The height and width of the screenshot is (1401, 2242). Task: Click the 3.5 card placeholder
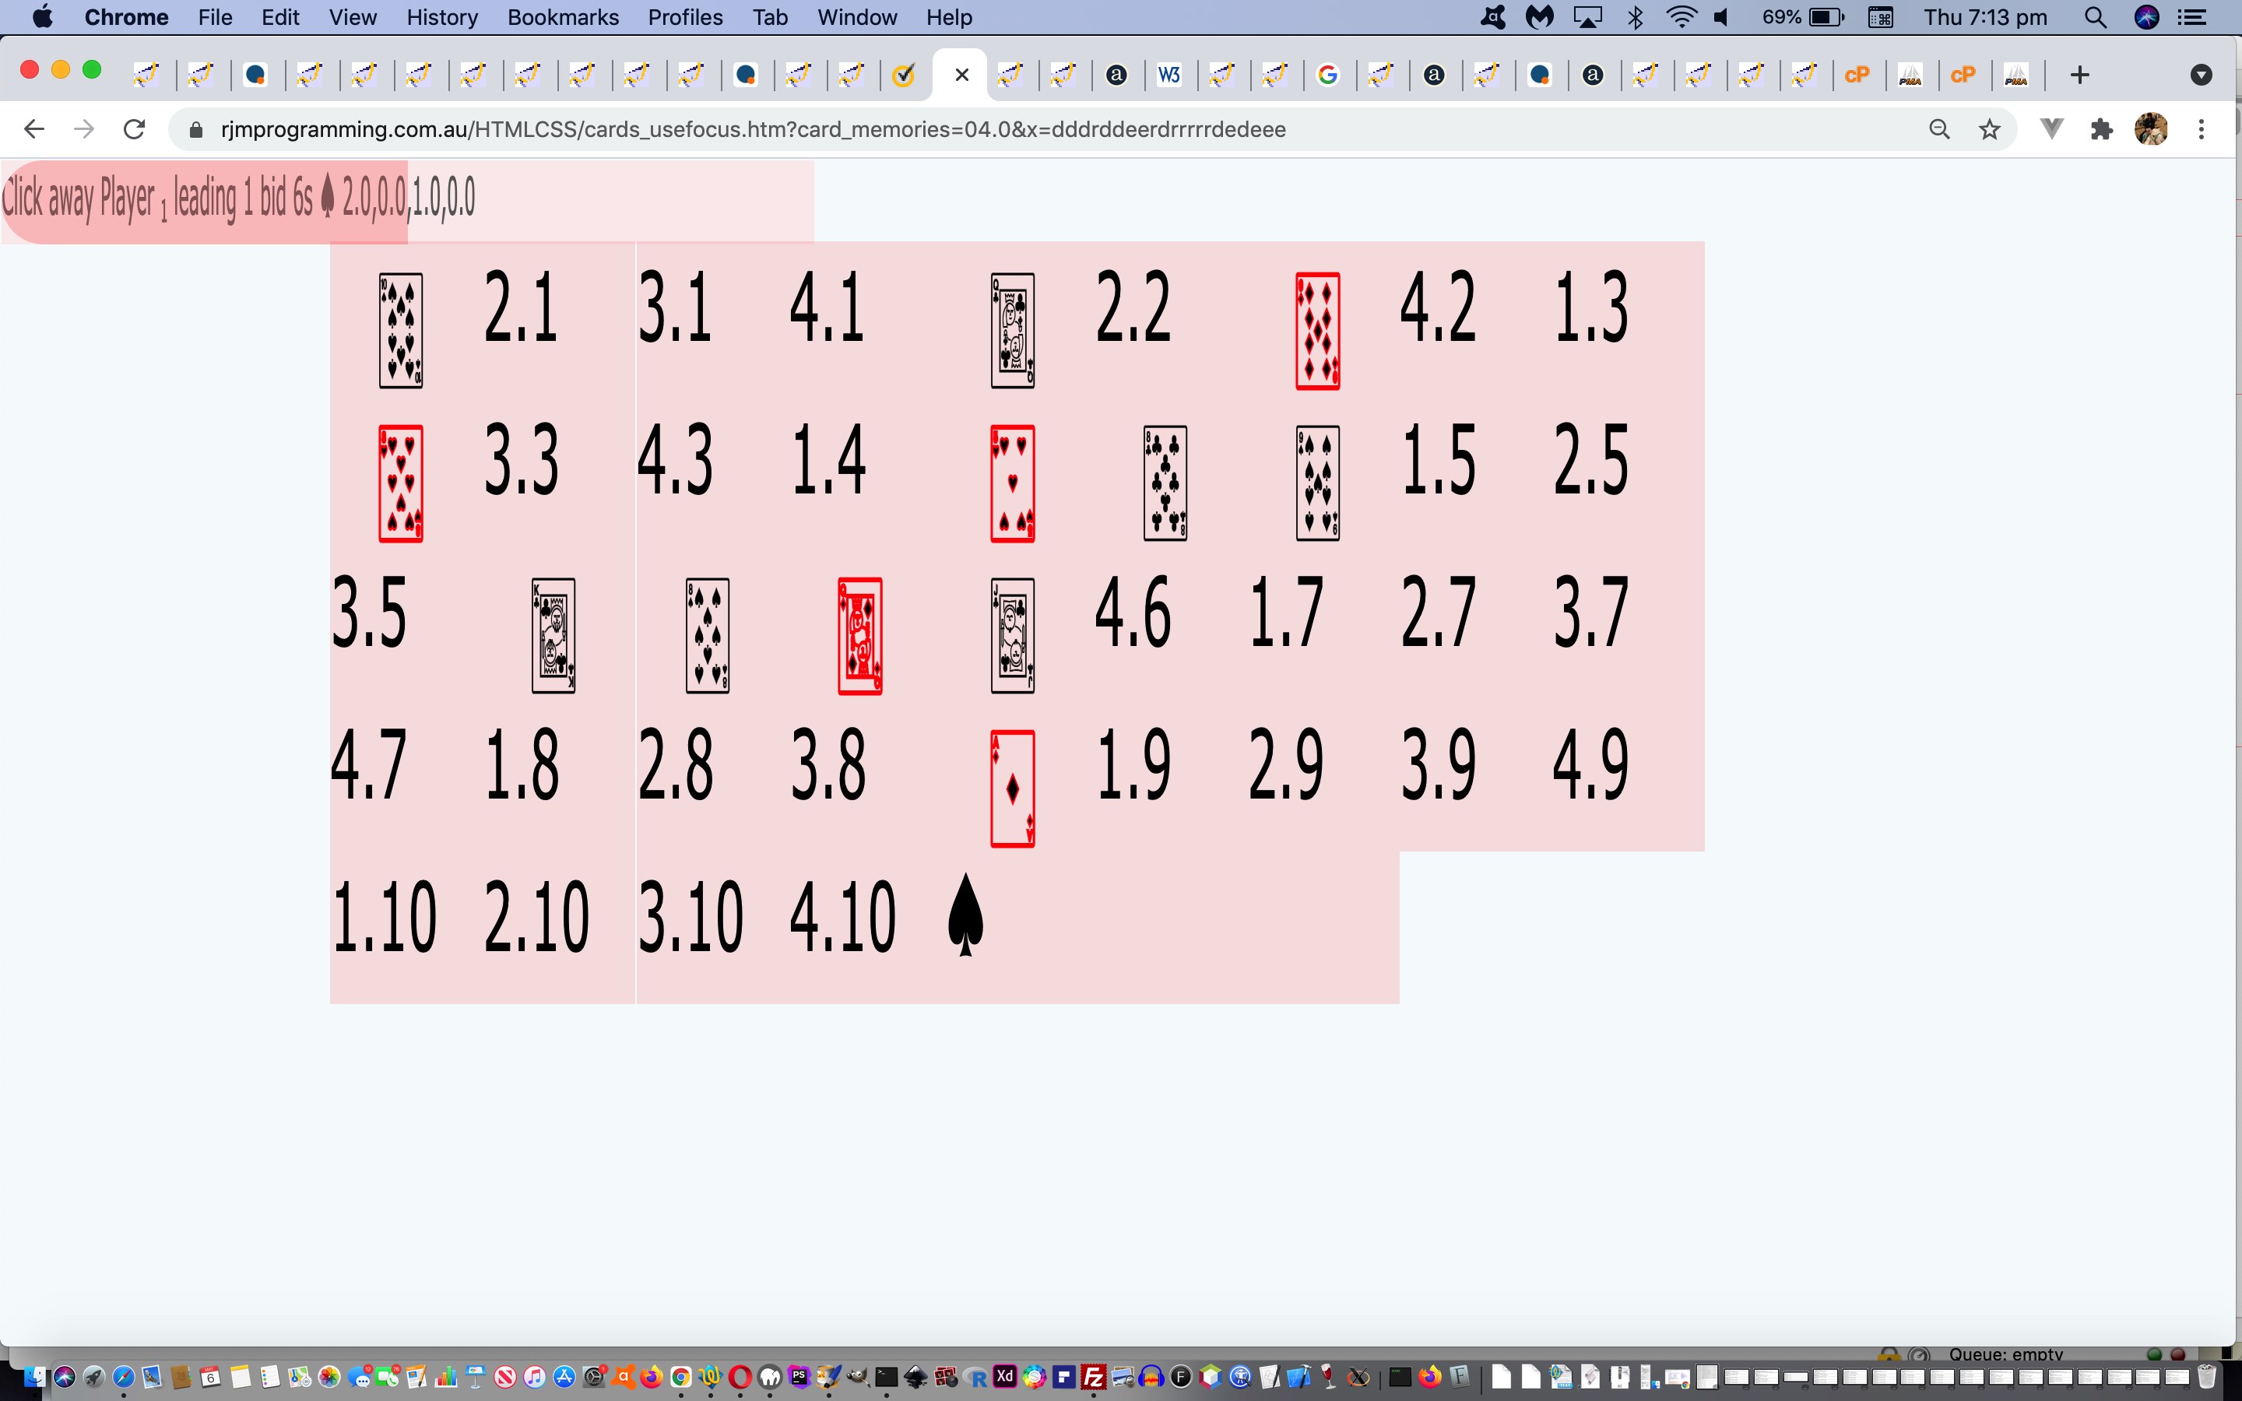pyautogui.click(x=369, y=613)
